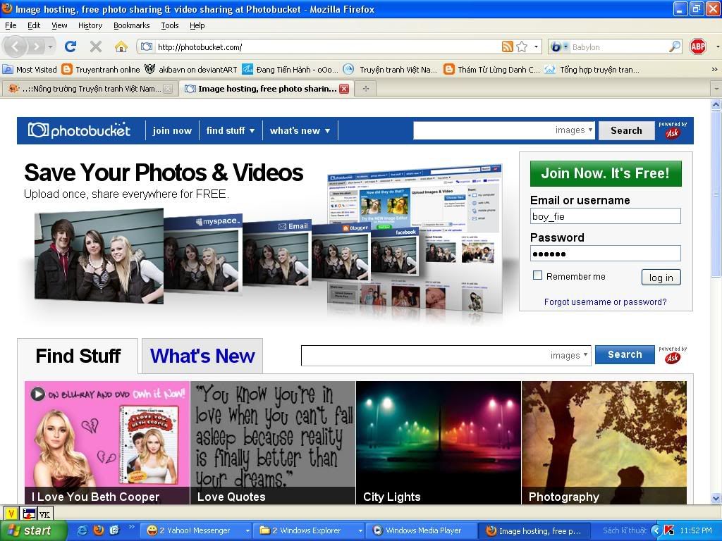Image resolution: width=722 pixels, height=541 pixels.
Task: Click the stop loading X icon
Action: tap(96, 46)
